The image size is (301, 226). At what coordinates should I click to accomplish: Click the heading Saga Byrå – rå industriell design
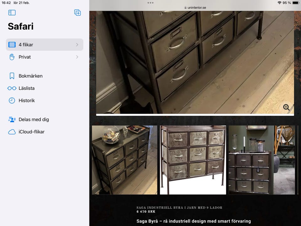193,221
